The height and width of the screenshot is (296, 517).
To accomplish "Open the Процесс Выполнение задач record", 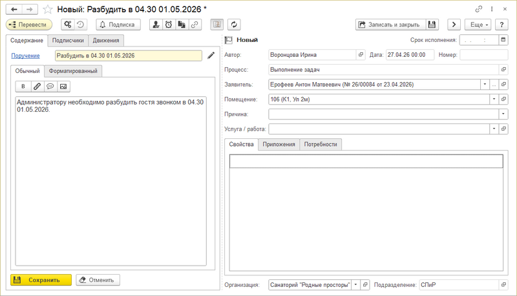I will [x=503, y=70].
